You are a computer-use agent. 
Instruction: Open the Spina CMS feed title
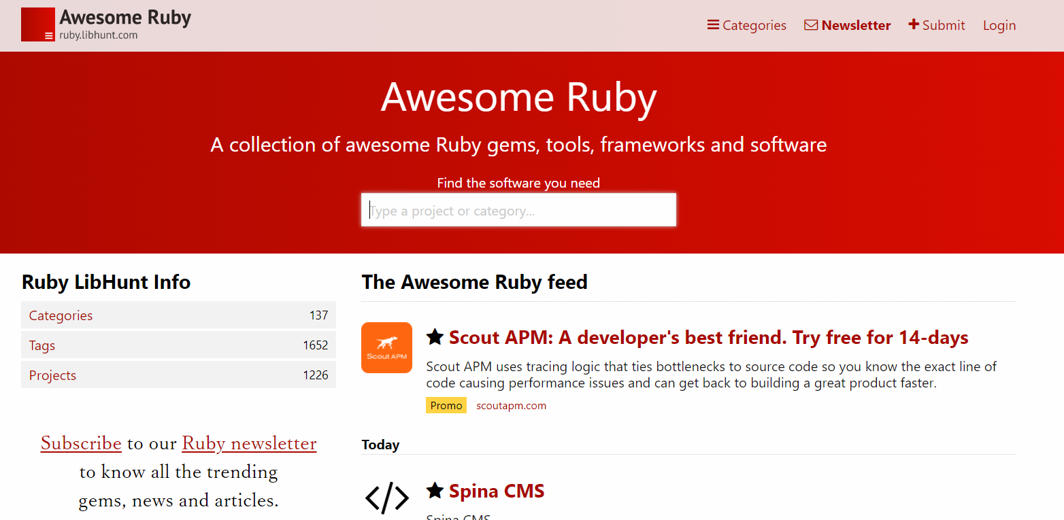tap(497, 491)
